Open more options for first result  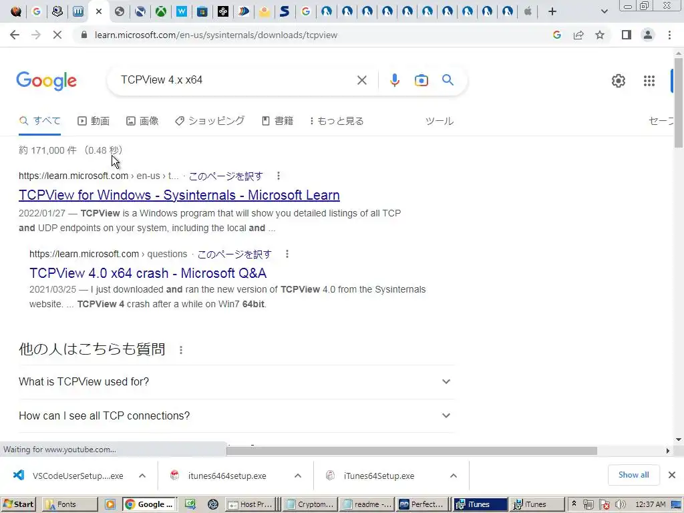(x=279, y=176)
